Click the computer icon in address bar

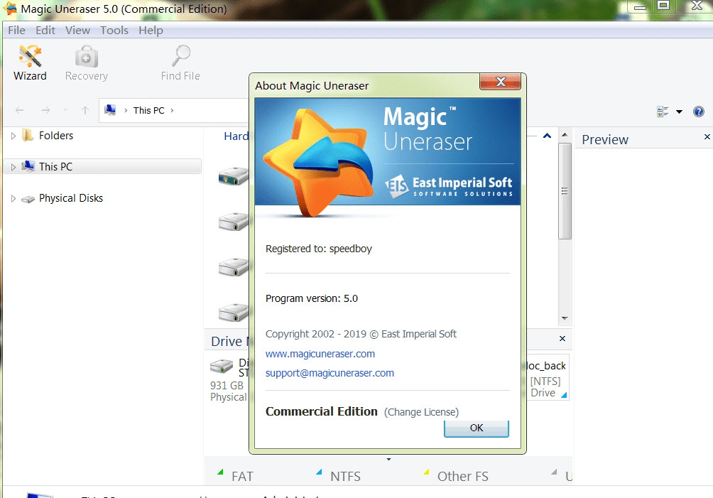pyautogui.click(x=110, y=110)
